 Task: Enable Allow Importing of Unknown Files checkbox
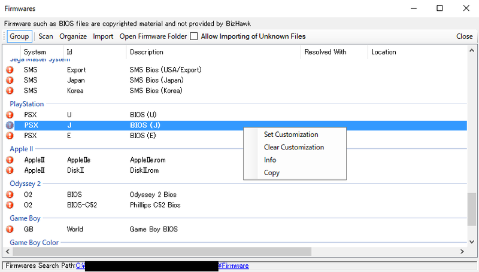[193, 36]
